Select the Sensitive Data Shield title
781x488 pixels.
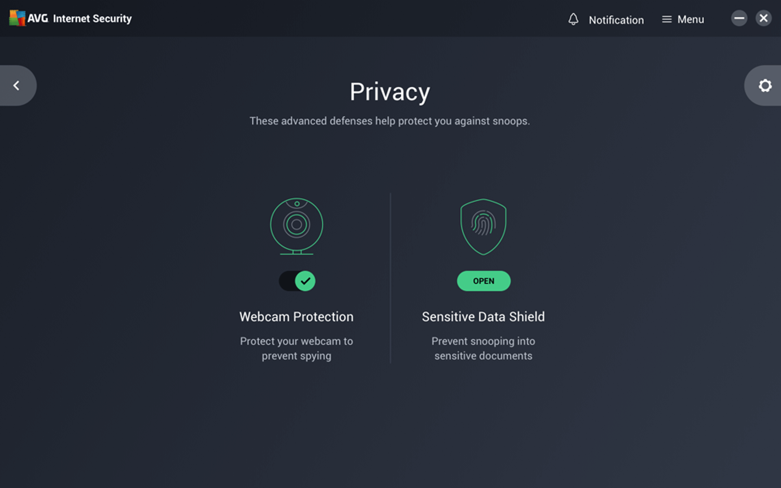click(483, 317)
